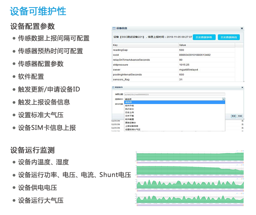
Task: Open the 历史数据表格 view
Action: click(x=204, y=37)
